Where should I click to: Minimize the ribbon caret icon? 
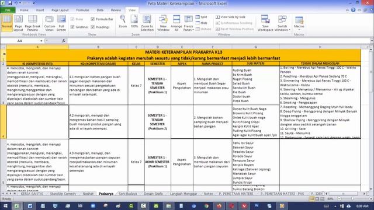347,10
